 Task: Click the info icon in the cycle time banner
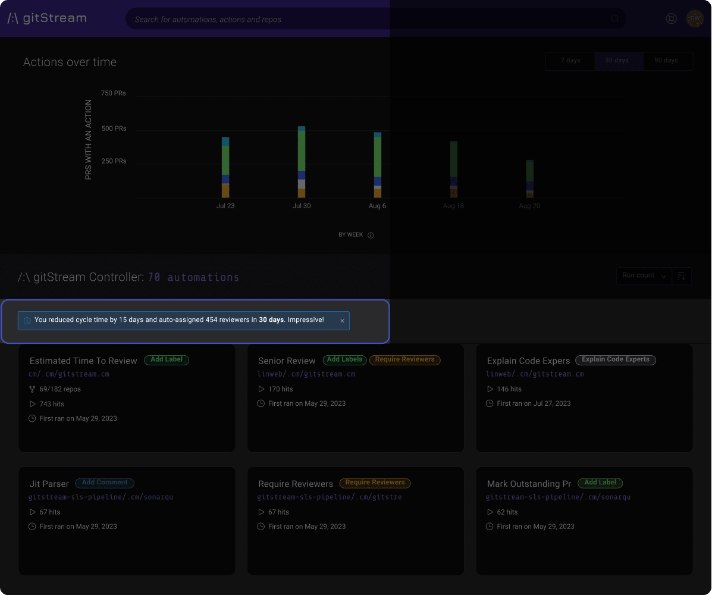click(27, 321)
